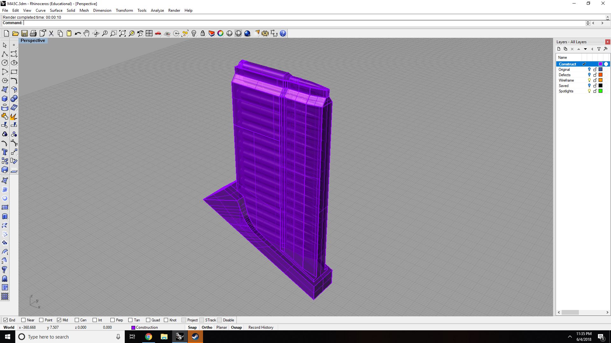Open Steam from the taskbar
Image resolution: width=611 pixels, height=343 pixels.
coord(195,337)
